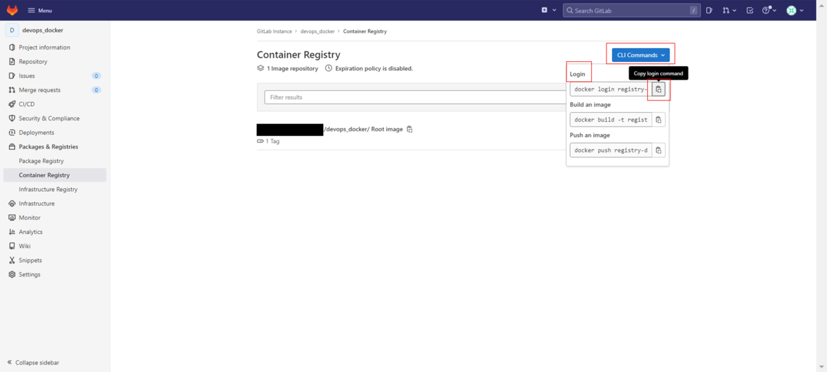Open Deployments in sidebar

(x=37, y=133)
